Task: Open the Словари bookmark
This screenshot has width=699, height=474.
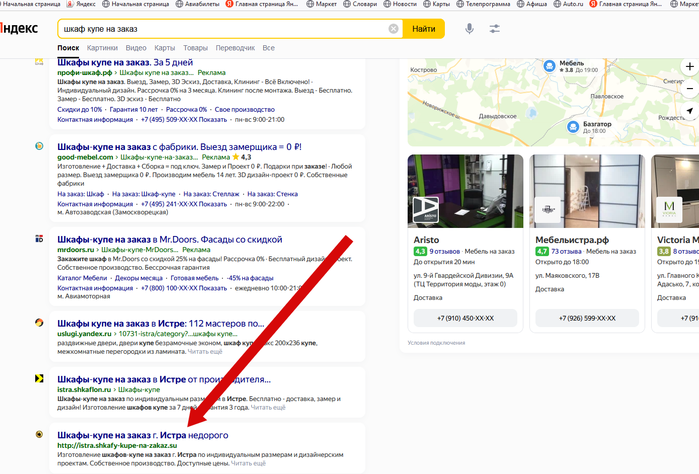Action: tap(360, 4)
